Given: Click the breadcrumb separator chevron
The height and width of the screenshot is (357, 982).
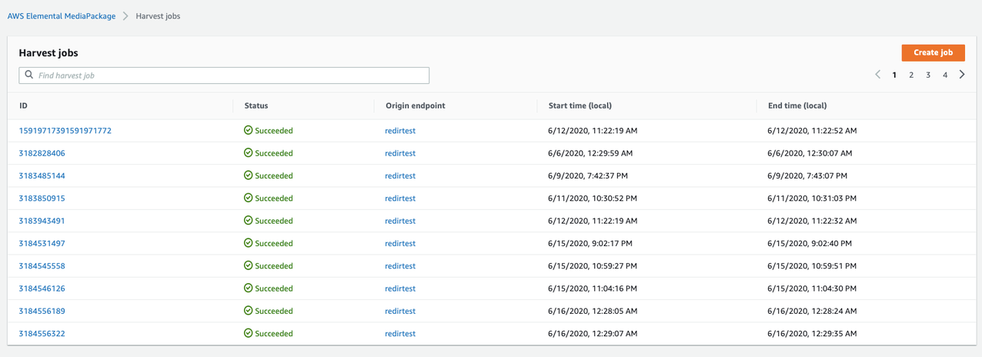Looking at the screenshot, I should coord(125,16).
